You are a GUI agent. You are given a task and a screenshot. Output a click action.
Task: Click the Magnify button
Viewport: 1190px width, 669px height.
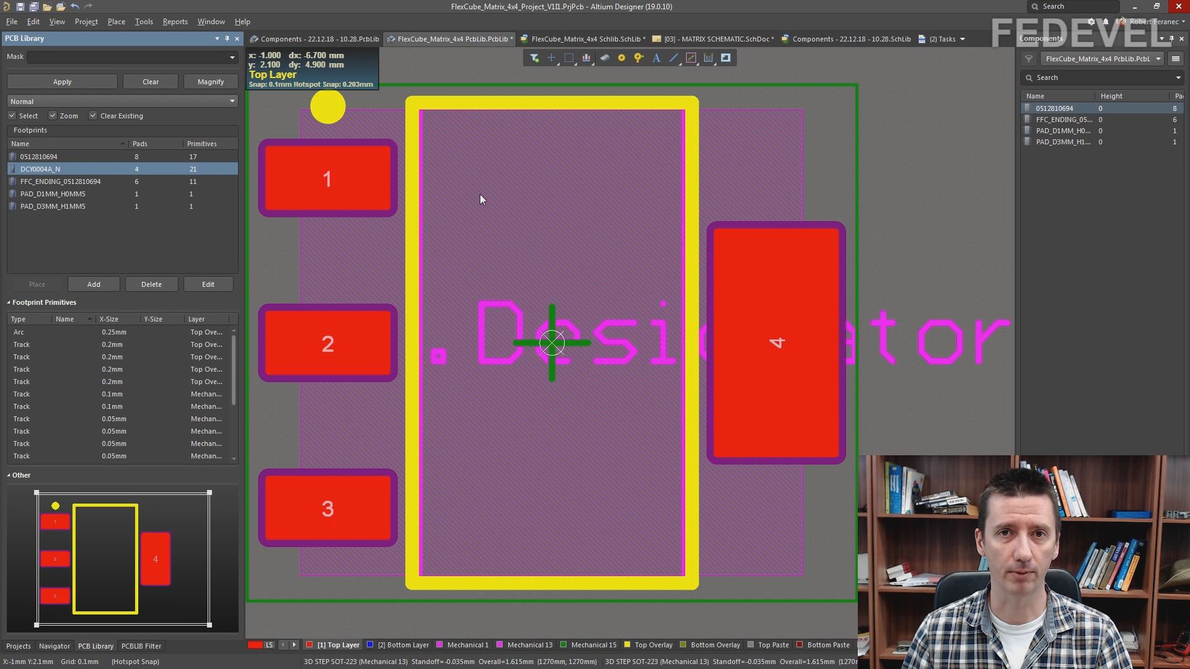[x=211, y=82]
